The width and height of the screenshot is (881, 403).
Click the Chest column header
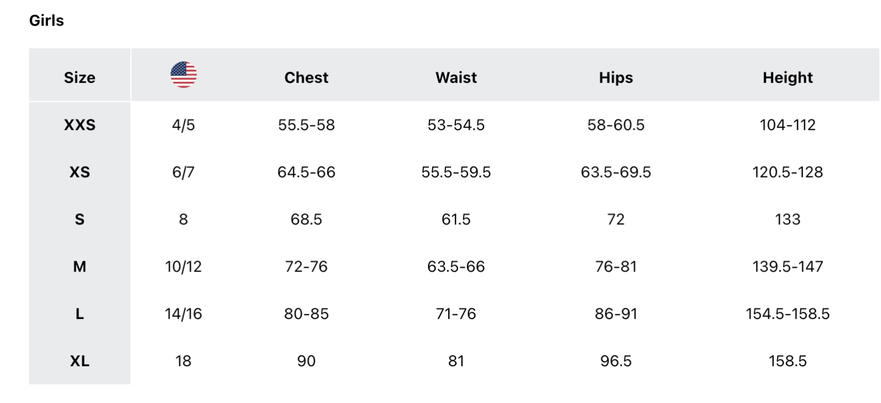[306, 78]
